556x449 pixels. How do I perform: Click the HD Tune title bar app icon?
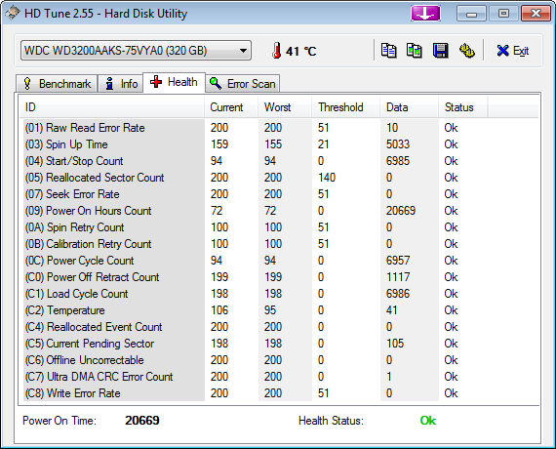(x=12, y=13)
